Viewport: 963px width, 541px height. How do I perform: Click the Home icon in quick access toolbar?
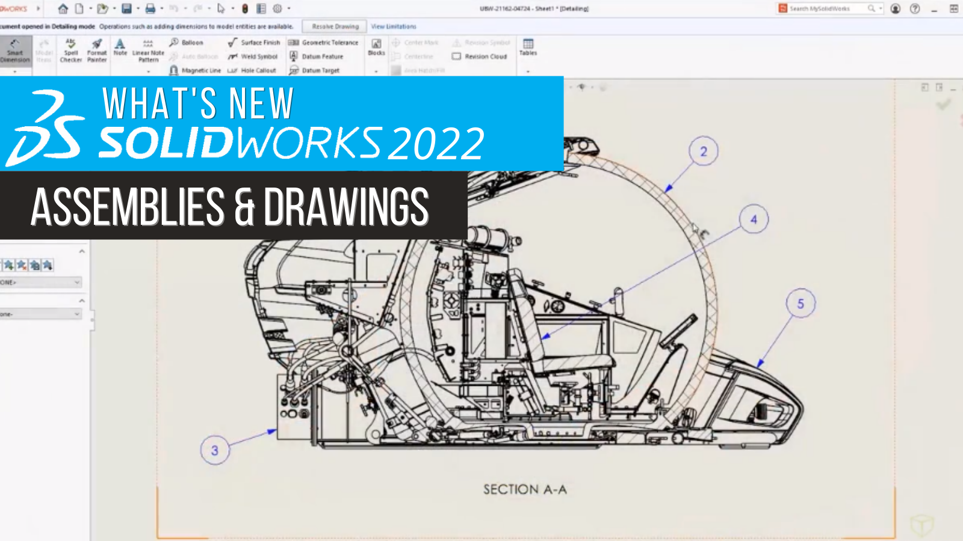(x=63, y=8)
